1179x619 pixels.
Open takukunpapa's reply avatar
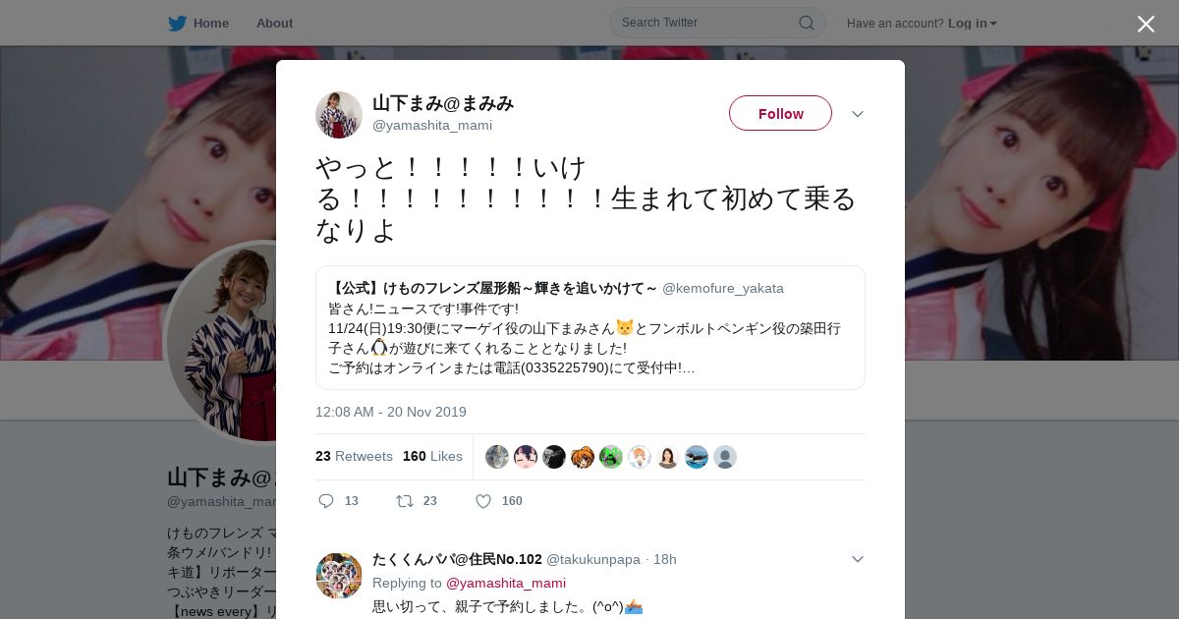[339, 576]
